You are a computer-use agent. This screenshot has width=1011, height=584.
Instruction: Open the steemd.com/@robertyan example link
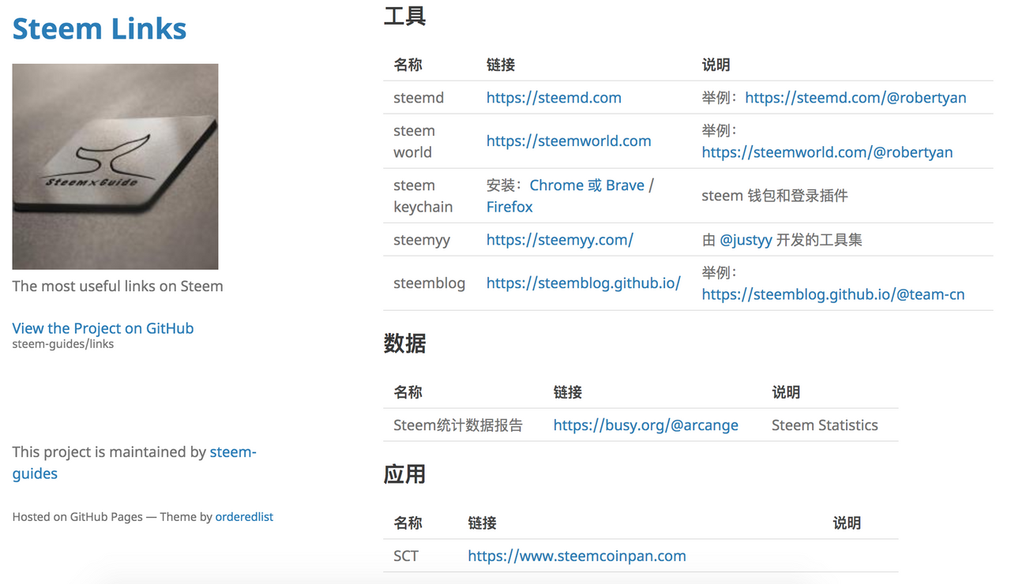point(855,98)
